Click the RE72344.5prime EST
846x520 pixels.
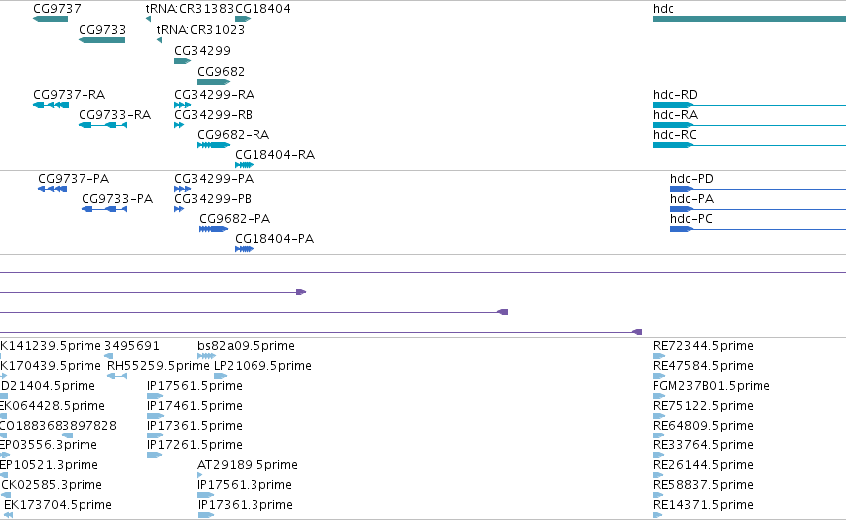pyautogui.click(x=659, y=357)
